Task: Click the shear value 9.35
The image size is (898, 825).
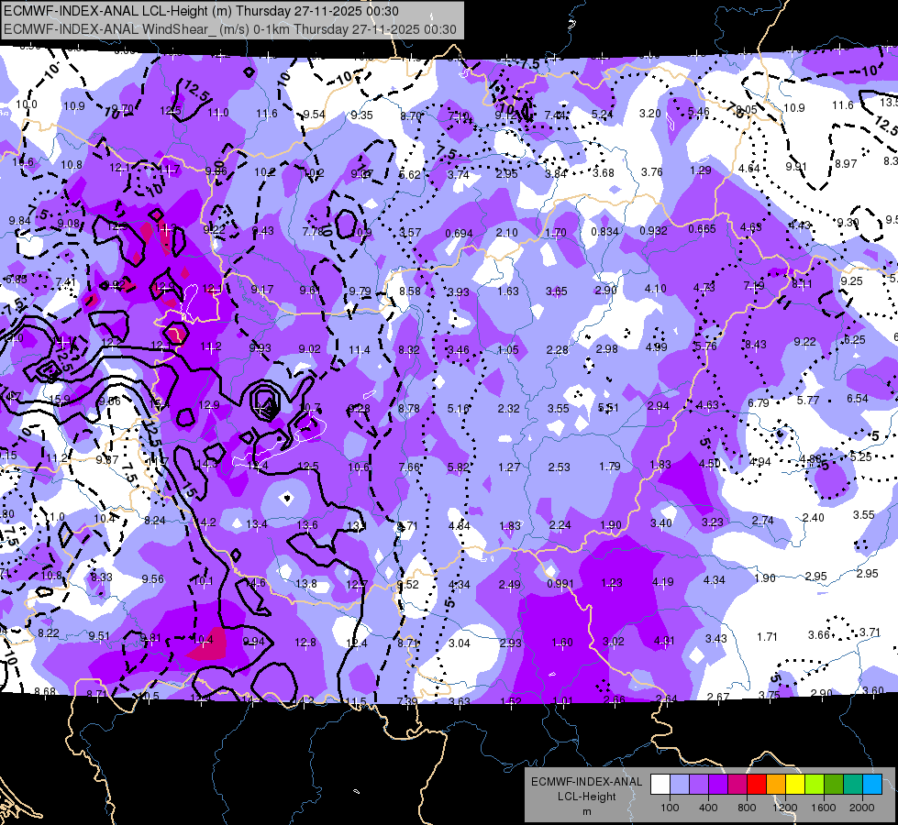Action: pos(362,115)
